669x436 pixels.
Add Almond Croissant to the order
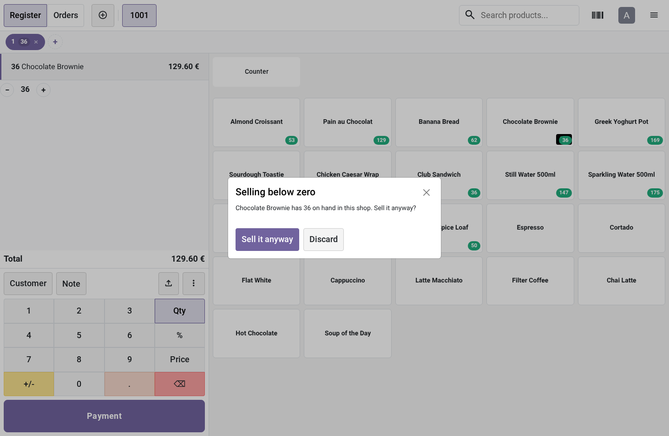(x=256, y=122)
